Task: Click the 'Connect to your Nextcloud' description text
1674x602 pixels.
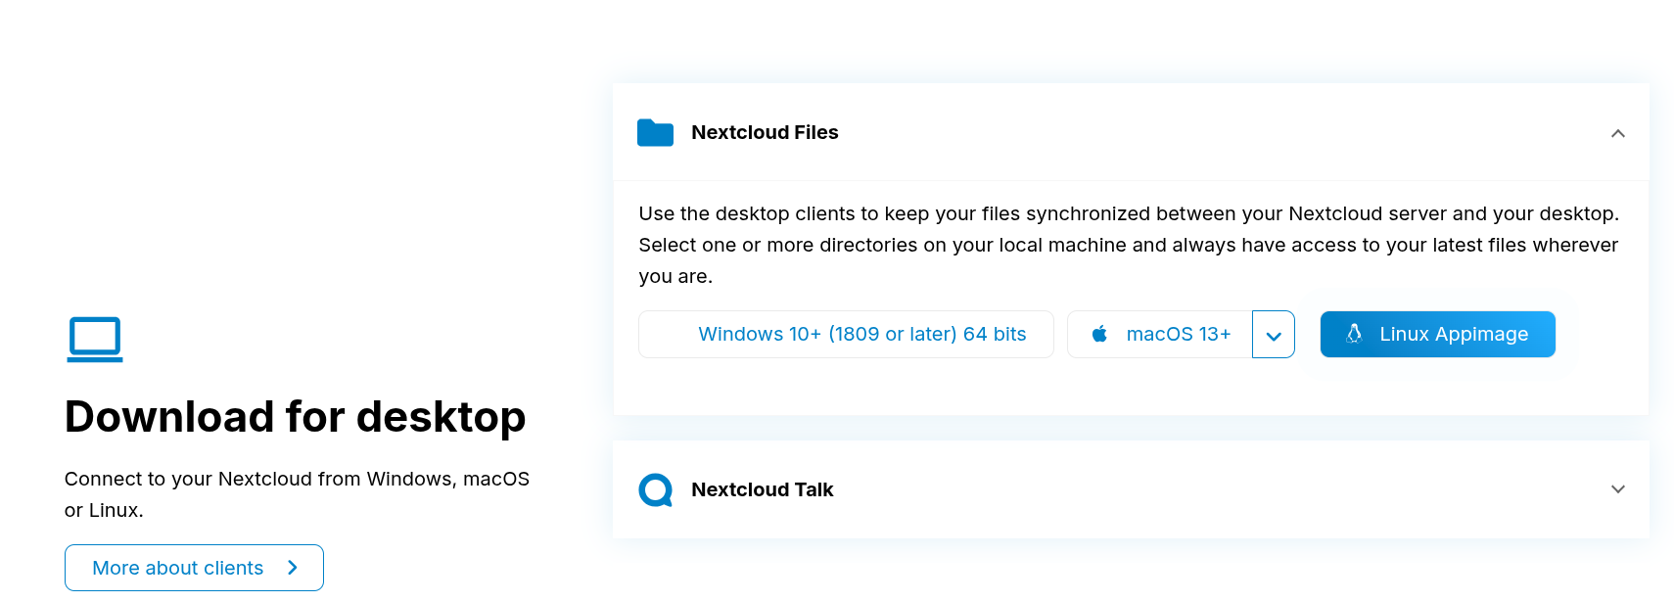Action: (297, 494)
